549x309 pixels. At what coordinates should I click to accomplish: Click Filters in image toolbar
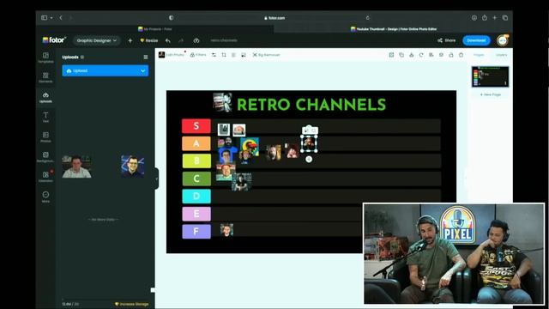198,55
